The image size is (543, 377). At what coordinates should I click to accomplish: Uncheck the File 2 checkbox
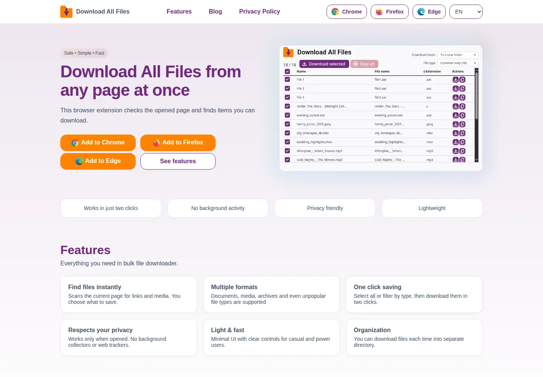(287, 89)
